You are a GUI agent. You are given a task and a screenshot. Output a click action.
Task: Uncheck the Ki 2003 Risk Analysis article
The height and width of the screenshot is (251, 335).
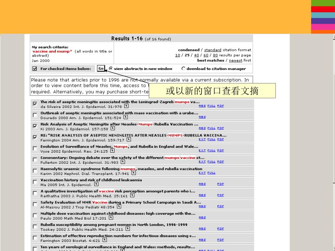35,126
